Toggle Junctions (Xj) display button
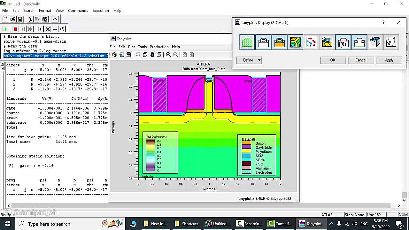409x230 pixels. click(x=343, y=42)
